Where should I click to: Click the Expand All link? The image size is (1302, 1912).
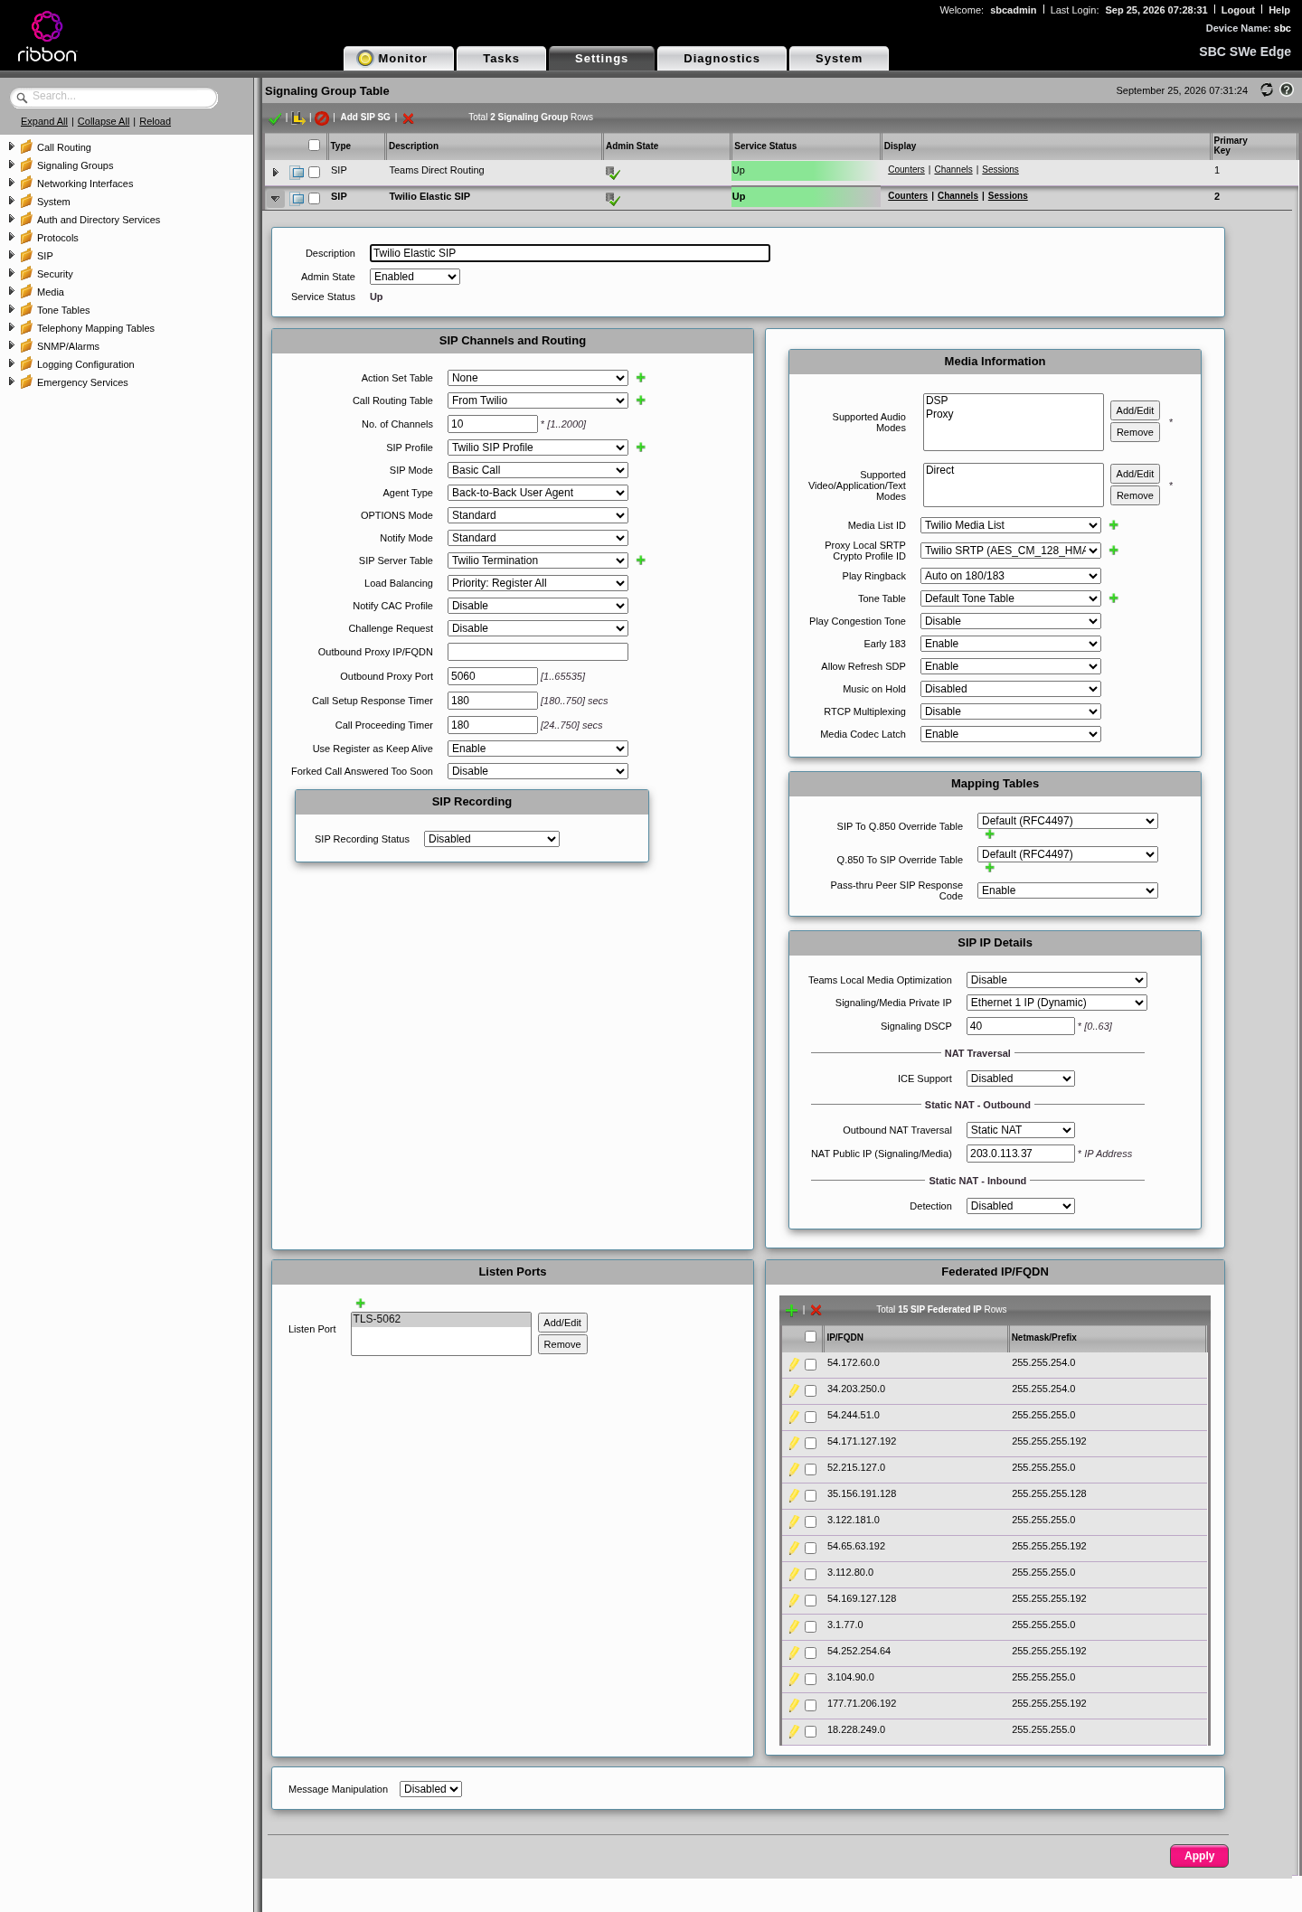point(44,121)
